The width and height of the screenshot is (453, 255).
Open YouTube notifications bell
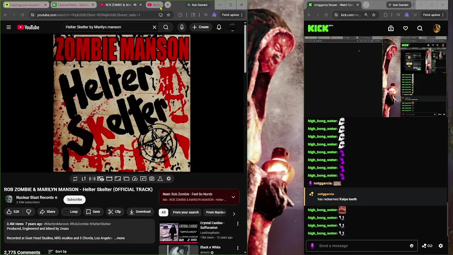tap(219, 27)
